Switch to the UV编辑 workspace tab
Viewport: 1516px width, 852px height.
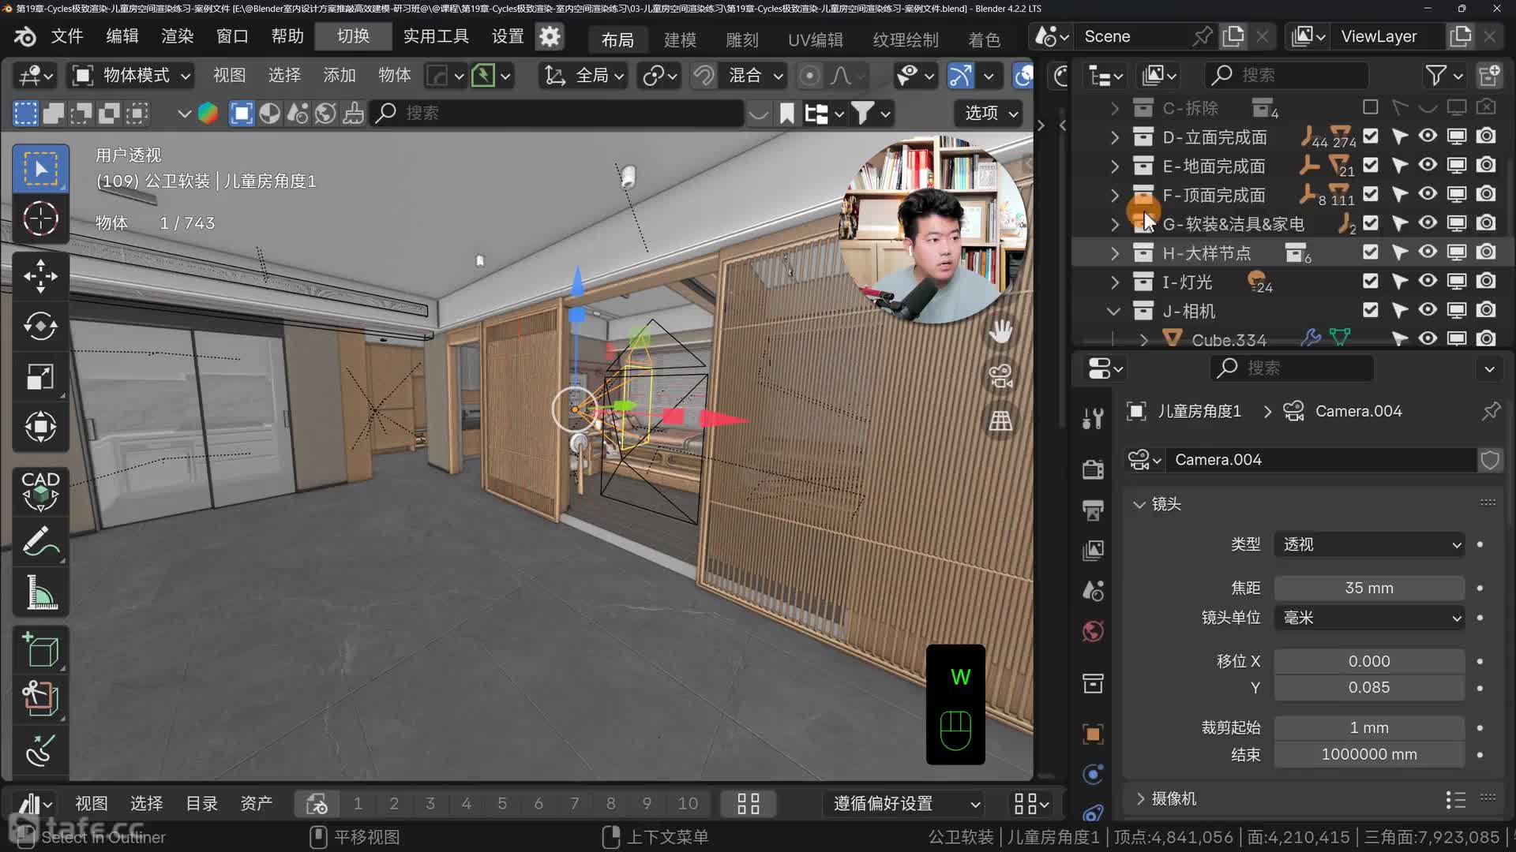click(815, 39)
